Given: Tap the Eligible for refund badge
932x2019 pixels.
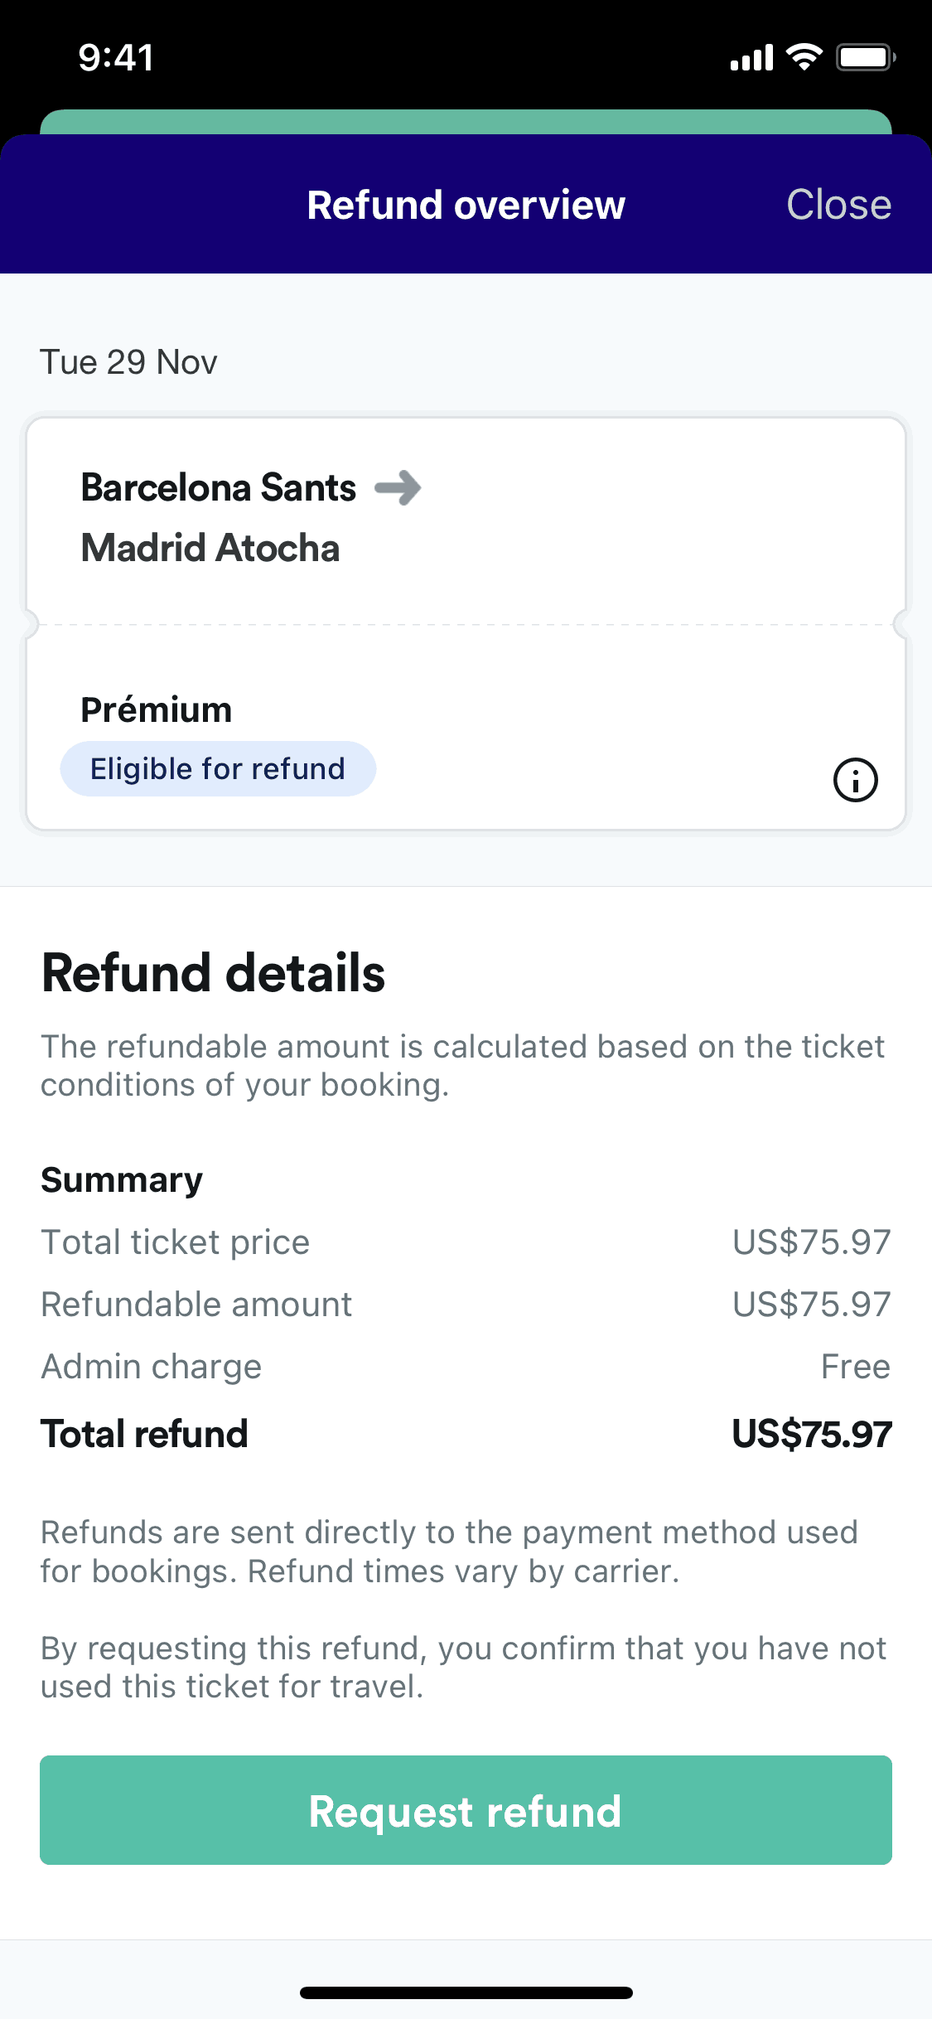Looking at the screenshot, I should point(218,769).
